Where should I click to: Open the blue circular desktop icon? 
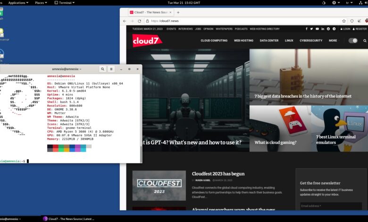[2, 53]
